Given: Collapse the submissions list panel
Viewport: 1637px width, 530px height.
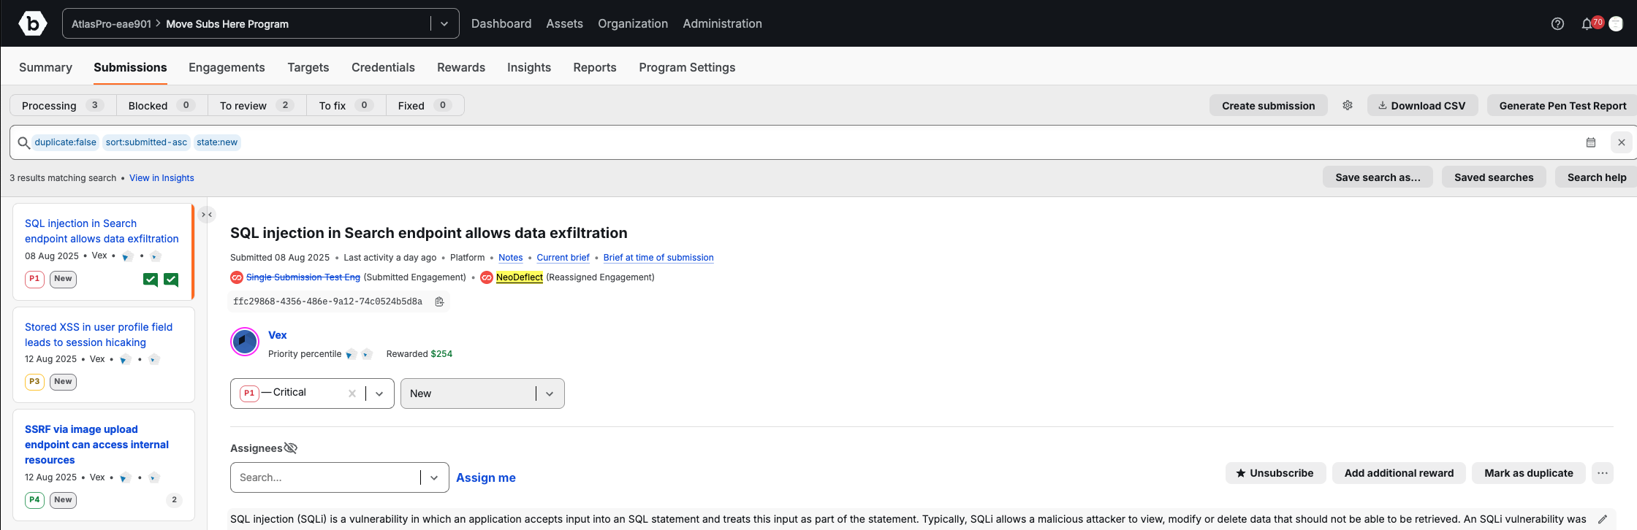Looking at the screenshot, I should pyautogui.click(x=207, y=215).
